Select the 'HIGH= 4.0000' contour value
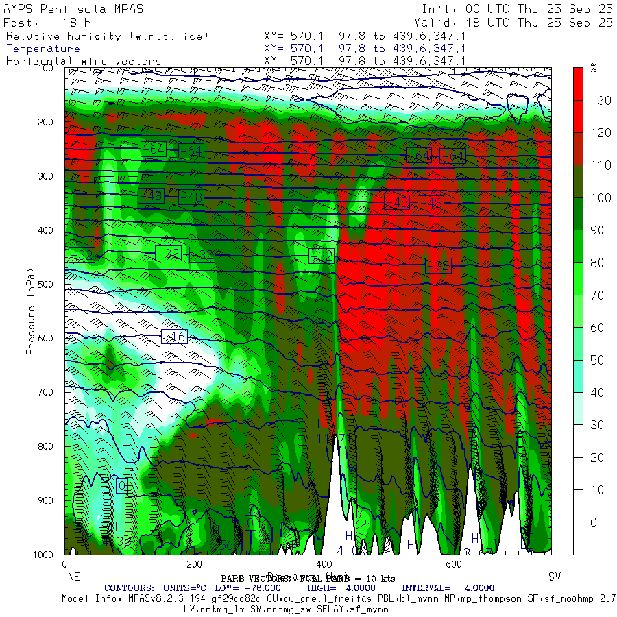Screen dimensions: 617x617 (341, 588)
